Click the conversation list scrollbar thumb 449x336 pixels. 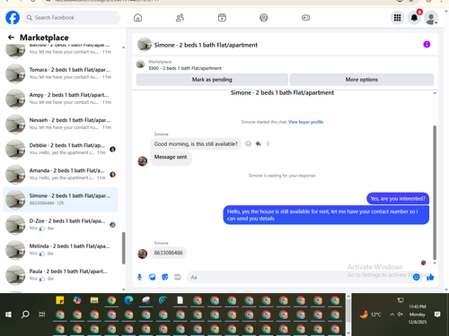(x=123, y=248)
